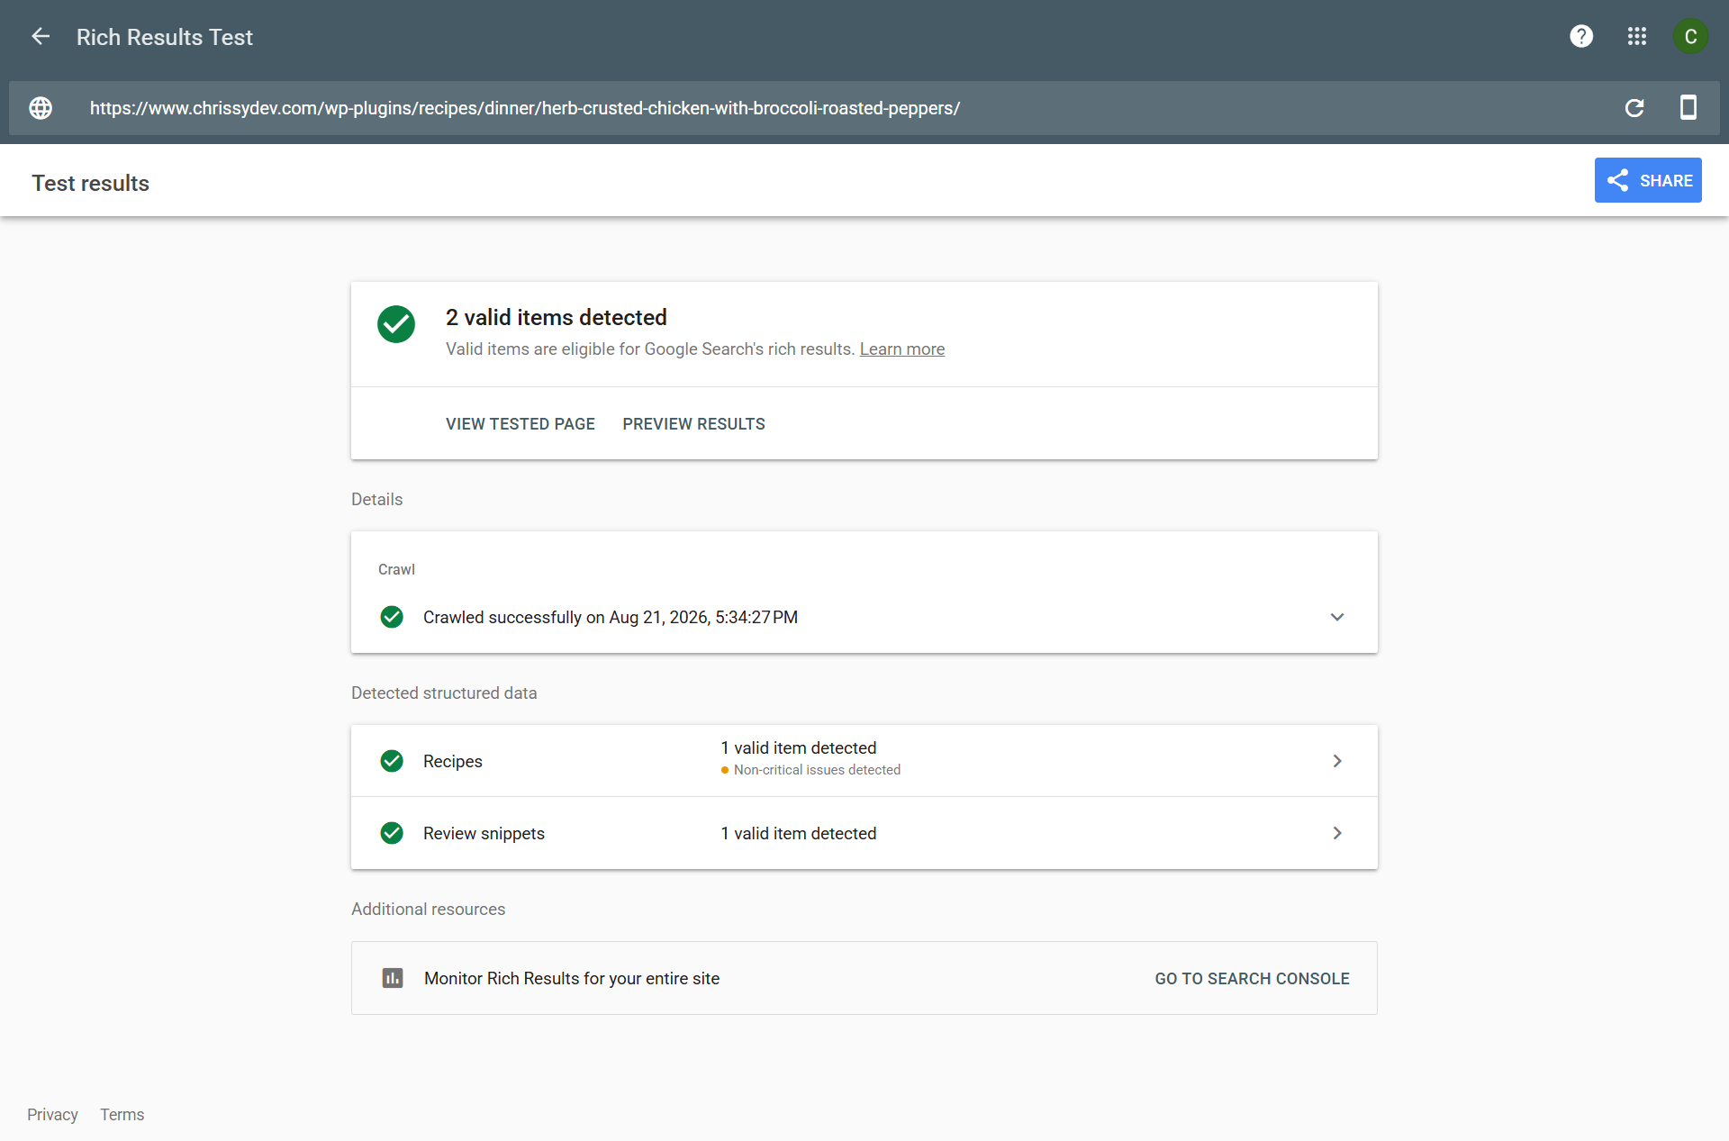Click 'Non-critical issues detected' text

[817, 770]
